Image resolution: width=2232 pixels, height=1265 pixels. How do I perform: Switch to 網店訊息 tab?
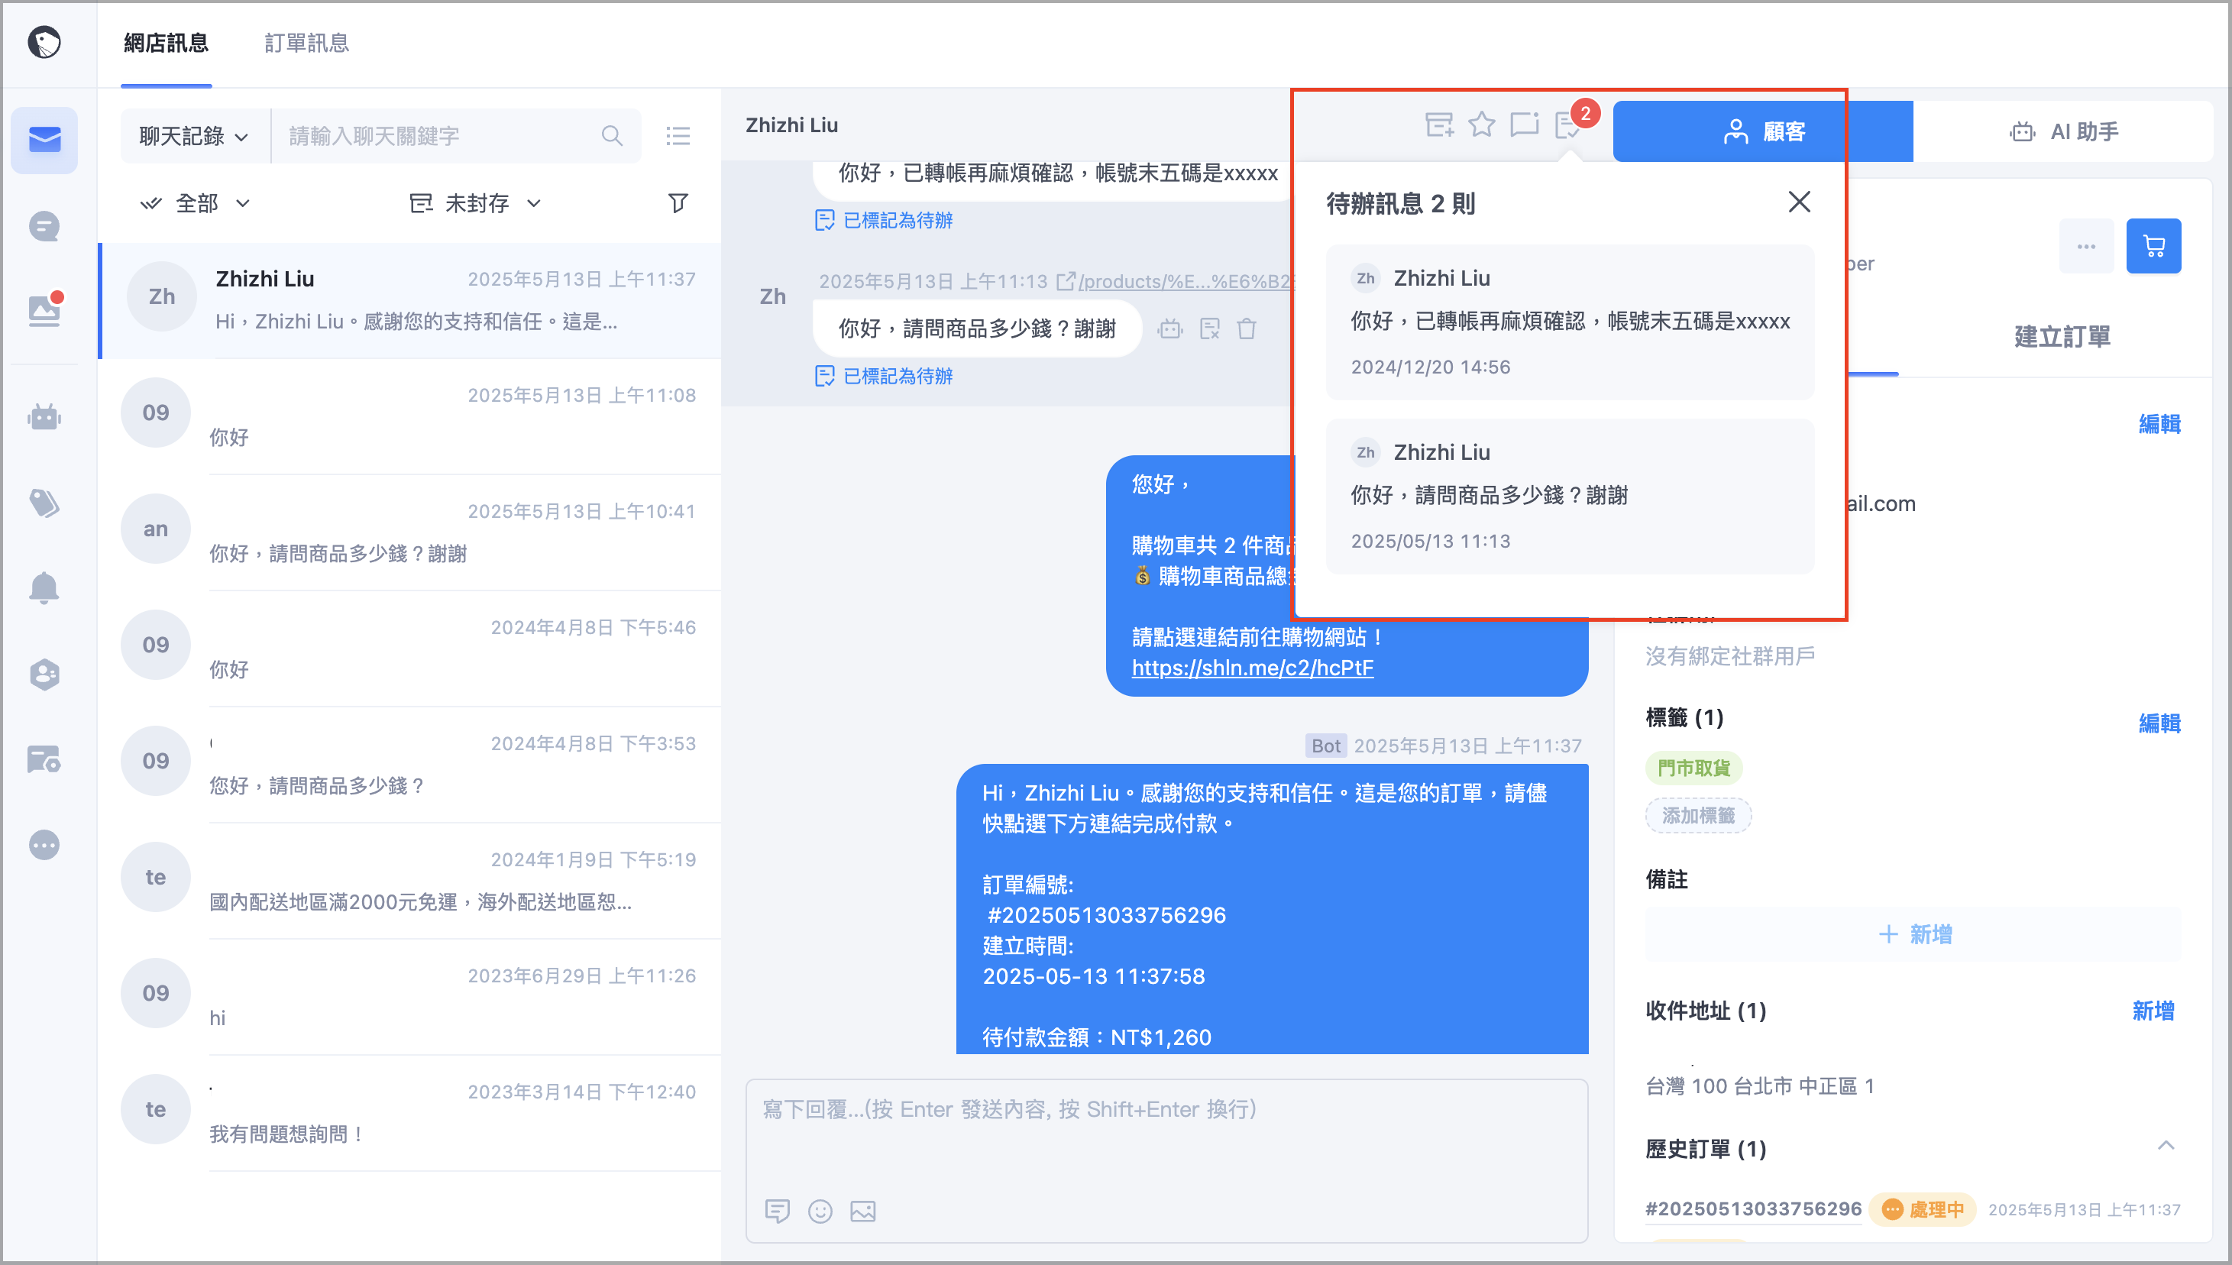click(166, 43)
